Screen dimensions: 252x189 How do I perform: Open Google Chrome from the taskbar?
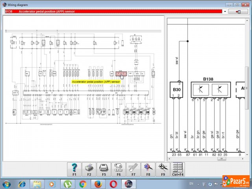(83, 184)
